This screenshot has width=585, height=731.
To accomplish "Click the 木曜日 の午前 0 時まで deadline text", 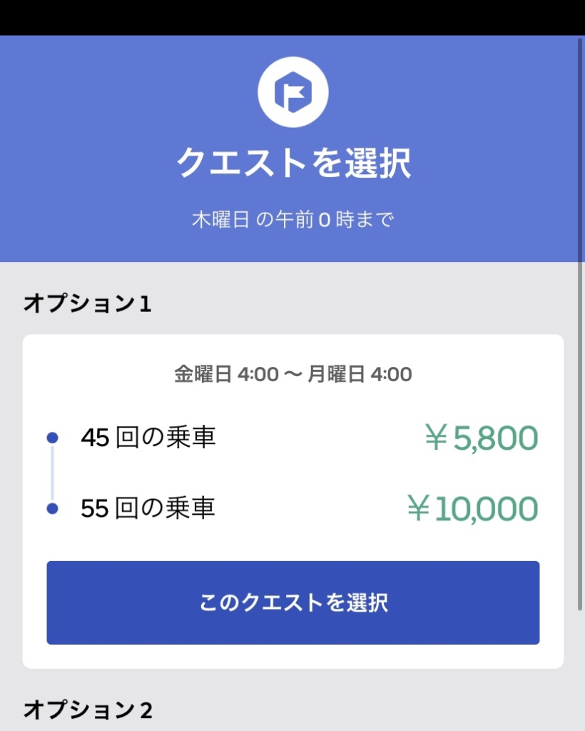I will 292,219.
